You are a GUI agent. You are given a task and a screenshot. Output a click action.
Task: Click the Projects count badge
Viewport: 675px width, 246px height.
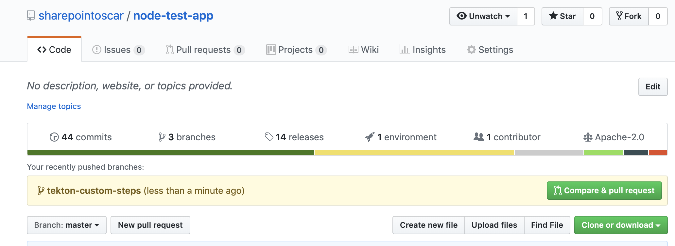pyautogui.click(x=321, y=50)
